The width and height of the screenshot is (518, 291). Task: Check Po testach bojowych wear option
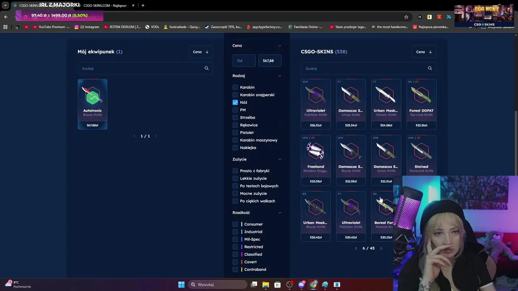235,186
